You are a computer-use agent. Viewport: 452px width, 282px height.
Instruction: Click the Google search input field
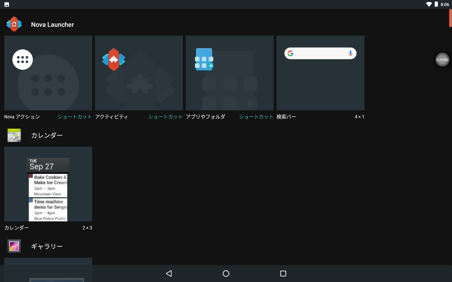[x=320, y=53]
